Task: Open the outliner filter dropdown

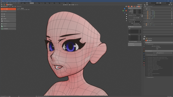Action: click(x=170, y=5)
